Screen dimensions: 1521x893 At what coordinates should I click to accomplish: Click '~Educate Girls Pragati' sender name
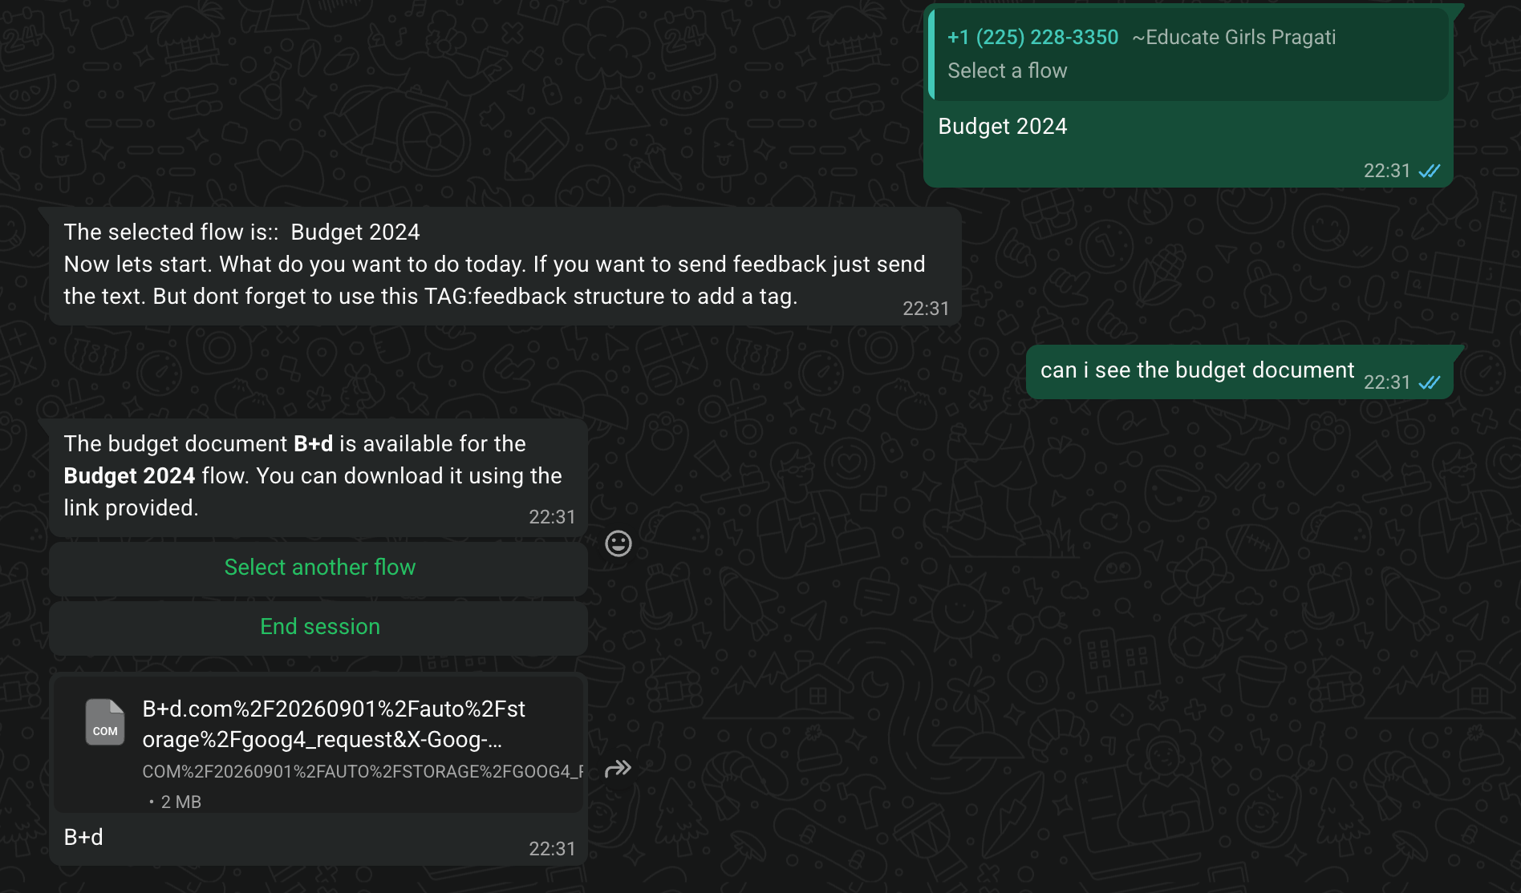pos(1234,37)
